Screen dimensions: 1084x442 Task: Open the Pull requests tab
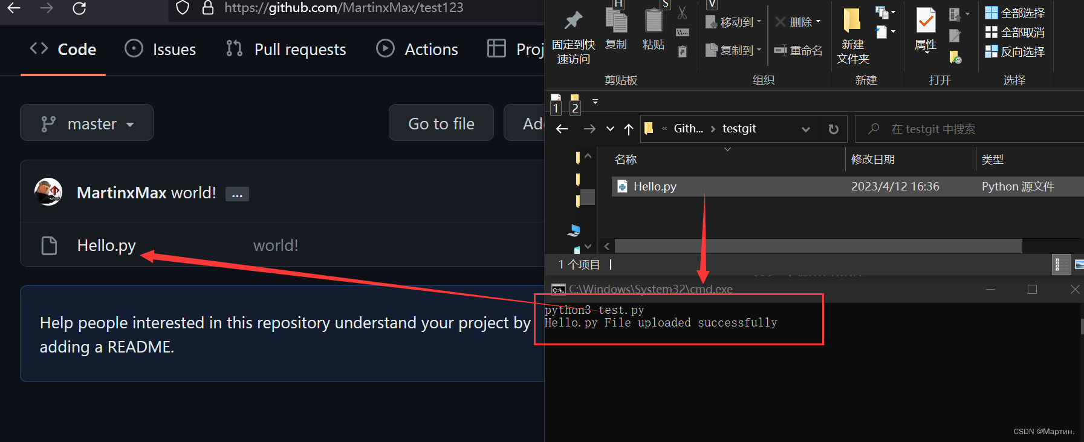(x=285, y=49)
